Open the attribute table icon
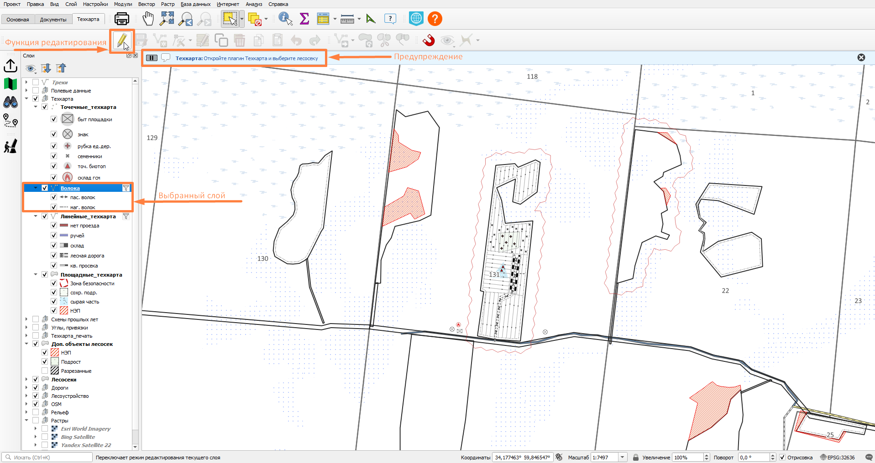The width and height of the screenshot is (875, 463). pyautogui.click(x=323, y=19)
